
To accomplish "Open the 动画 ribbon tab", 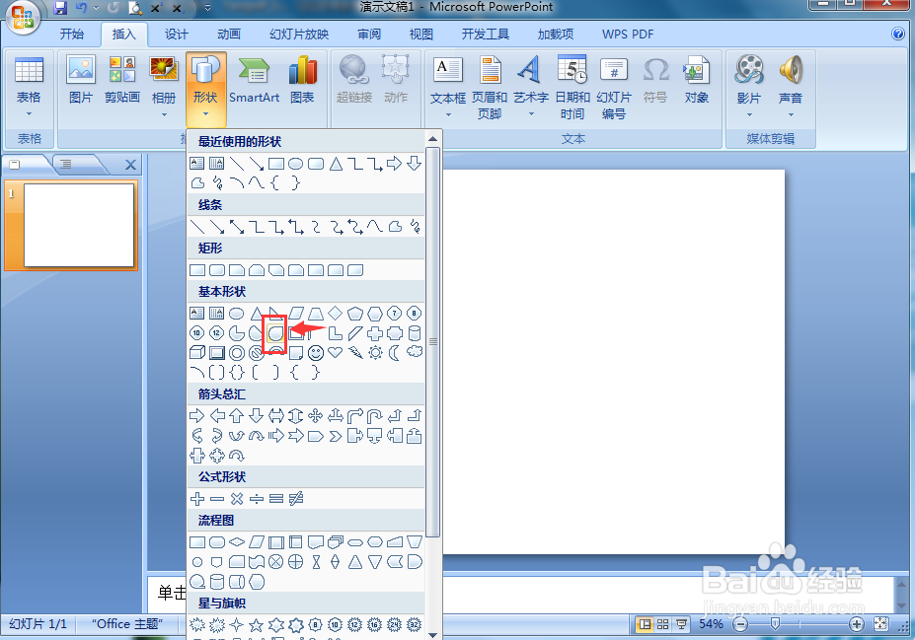I will 229,35.
